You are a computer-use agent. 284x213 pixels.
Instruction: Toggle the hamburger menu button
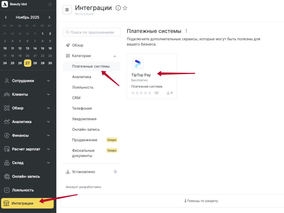tap(67, 10)
